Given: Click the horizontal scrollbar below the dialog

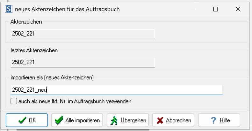Looking at the screenshot, I should coord(83,130).
